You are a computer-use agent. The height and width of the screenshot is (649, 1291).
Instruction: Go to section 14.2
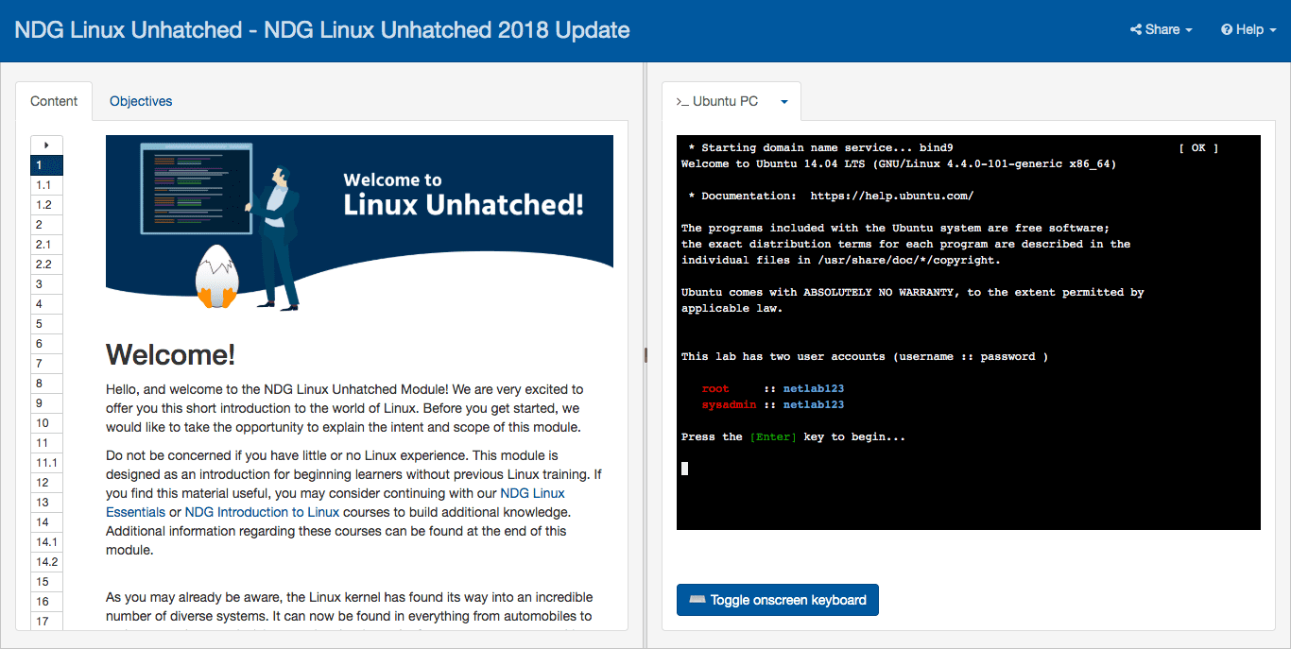(46, 562)
